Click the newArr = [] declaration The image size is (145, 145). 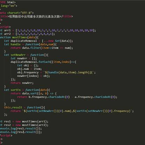click(27, 58)
